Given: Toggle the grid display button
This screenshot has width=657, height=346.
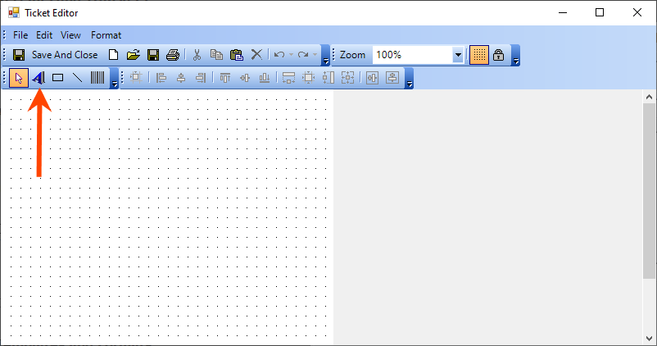Looking at the screenshot, I should [x=479, y=55].
